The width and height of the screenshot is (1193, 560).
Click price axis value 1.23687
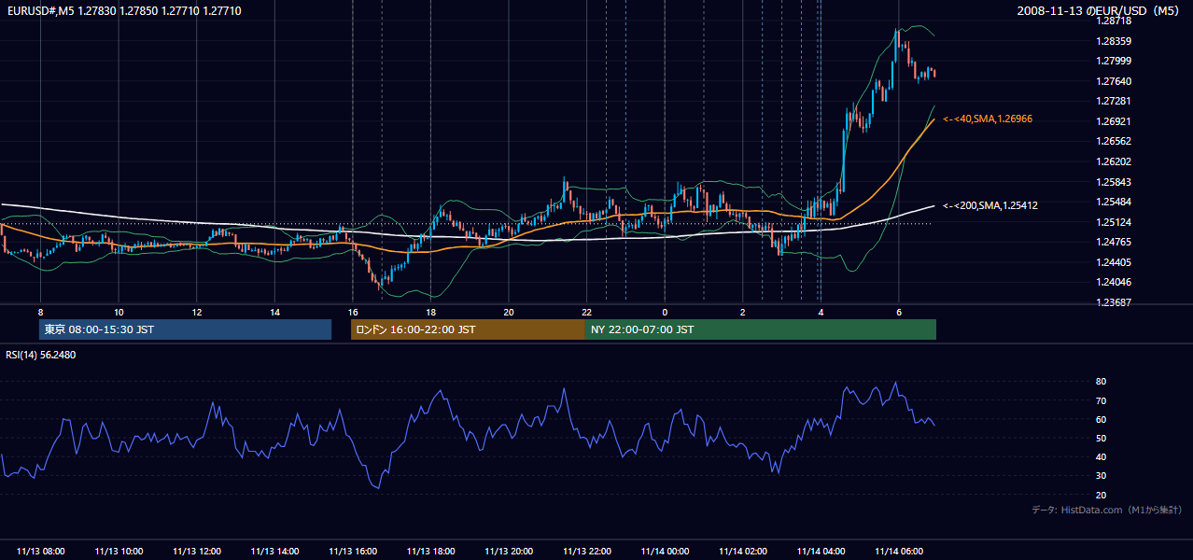[x=1114, y=302]
